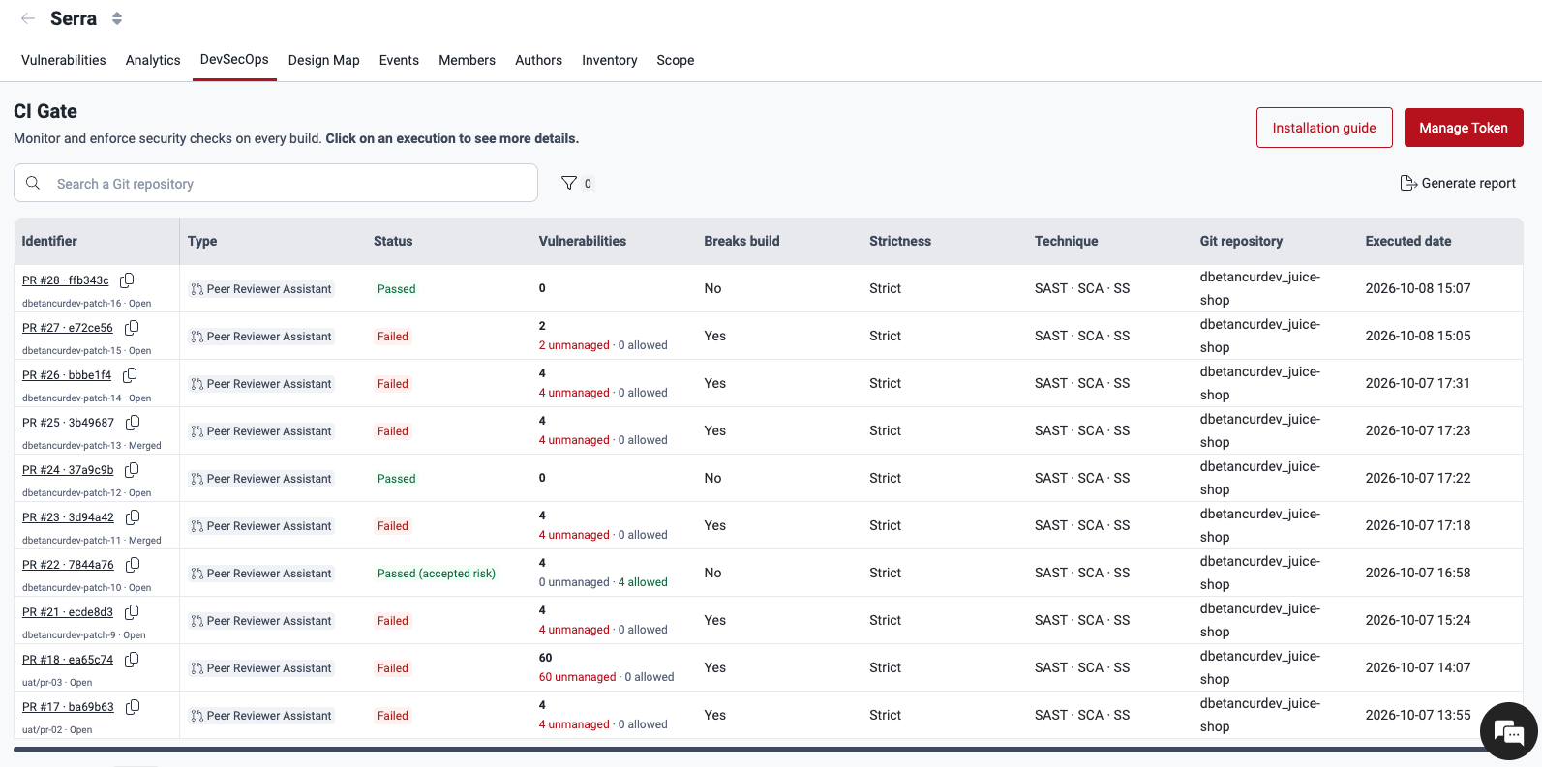
Task: Copy identifier for PR #24 37a9c9b
Action: [x=132, y=470]
